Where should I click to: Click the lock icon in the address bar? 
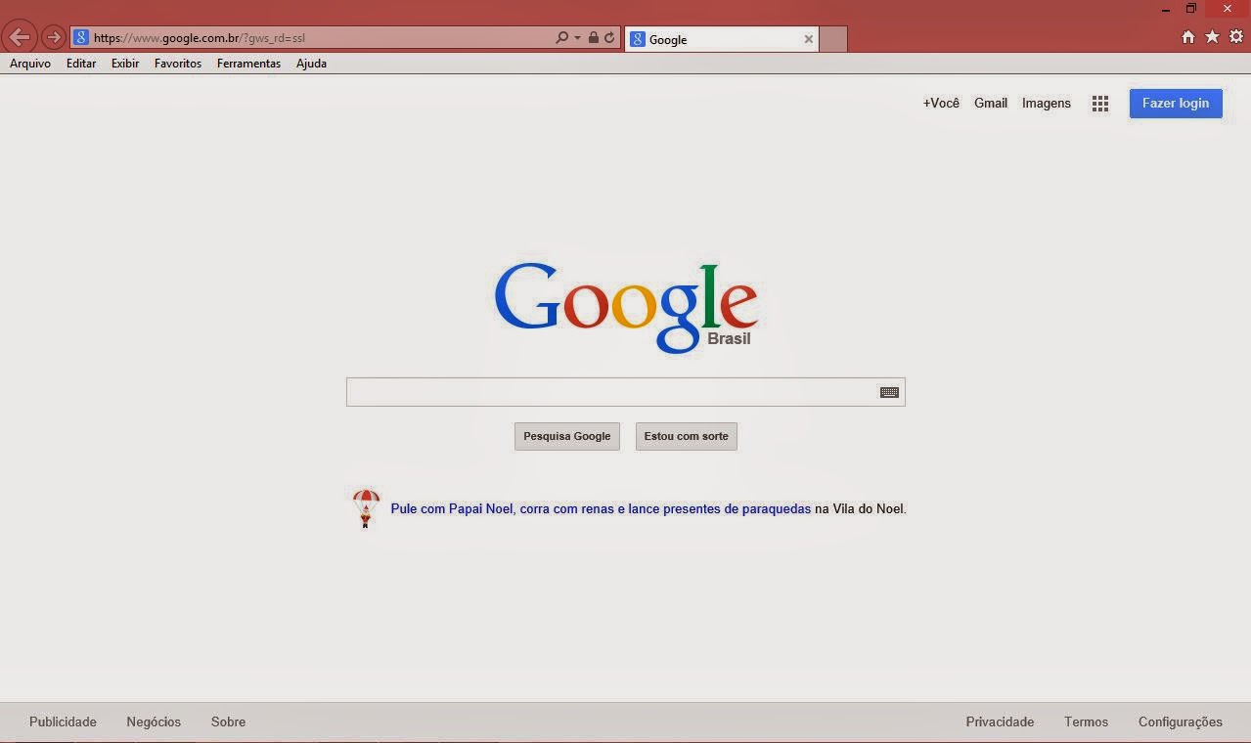click(x=592, y=37)
